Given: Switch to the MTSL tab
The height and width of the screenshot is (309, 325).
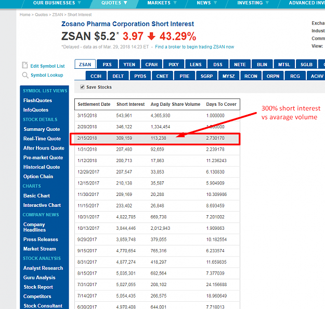Looking at the screenshot, I should (x=284, y=65).
